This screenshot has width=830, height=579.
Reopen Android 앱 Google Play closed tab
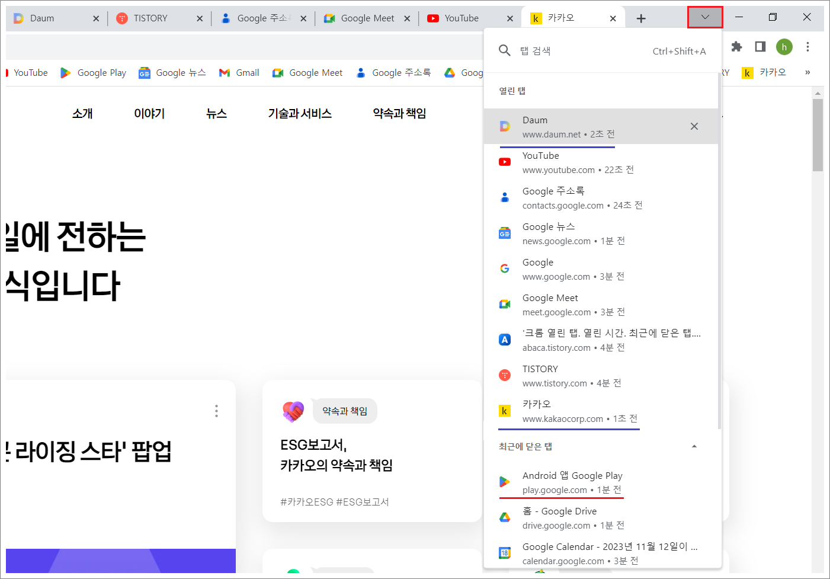pos(601,482)
